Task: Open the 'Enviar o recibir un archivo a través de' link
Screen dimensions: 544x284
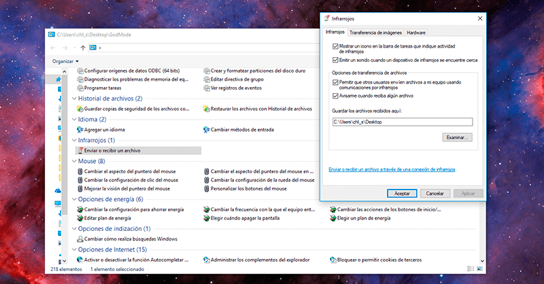Action: coord(392,170)
